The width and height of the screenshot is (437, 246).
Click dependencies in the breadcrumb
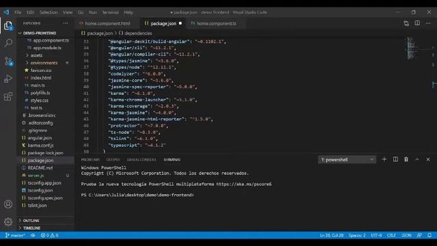[138, 33]
